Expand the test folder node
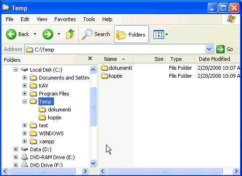 (24, 125)
